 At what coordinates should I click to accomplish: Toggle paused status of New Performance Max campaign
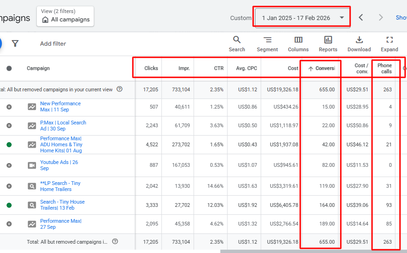pyautogui.click(x=9, y=107)
